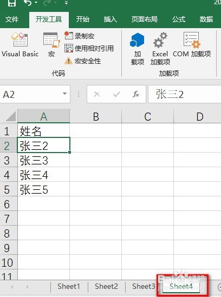Open the Visual Basic editor
Image resolution: width=221 pixels, height=297 pixels.
click(x=20, y=44)
